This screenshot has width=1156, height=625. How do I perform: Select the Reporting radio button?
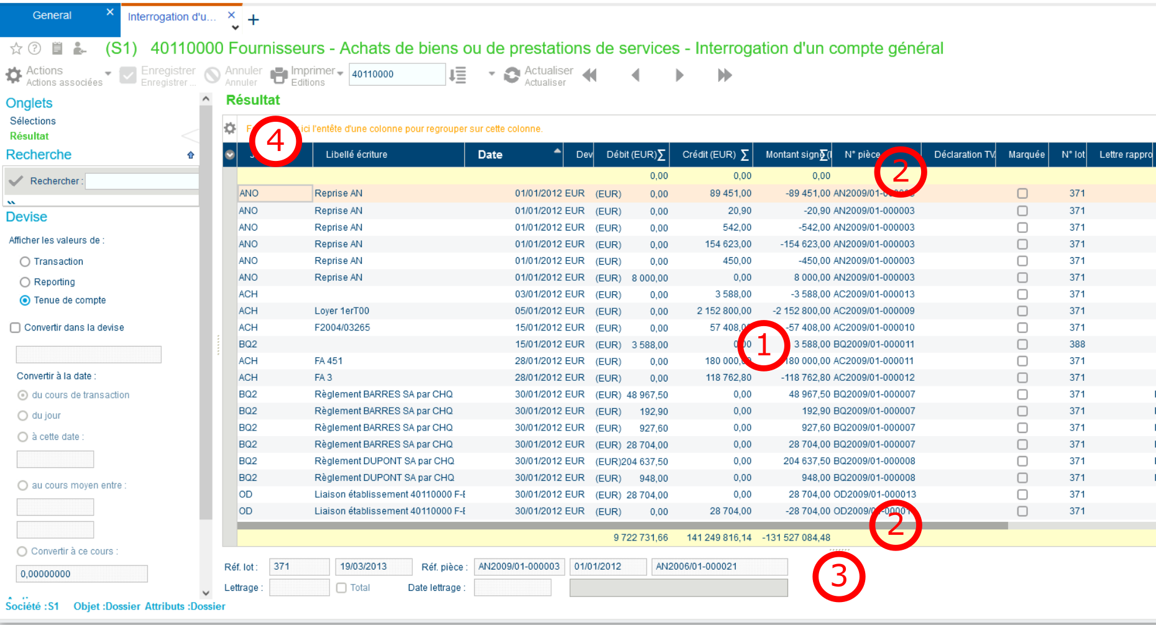25,282
